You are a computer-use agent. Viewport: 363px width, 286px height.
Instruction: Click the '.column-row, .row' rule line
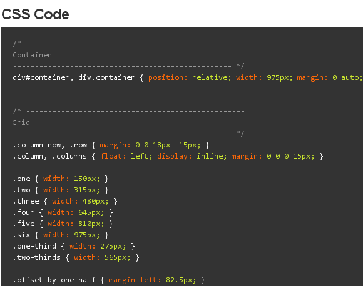(x=111, y=145)
